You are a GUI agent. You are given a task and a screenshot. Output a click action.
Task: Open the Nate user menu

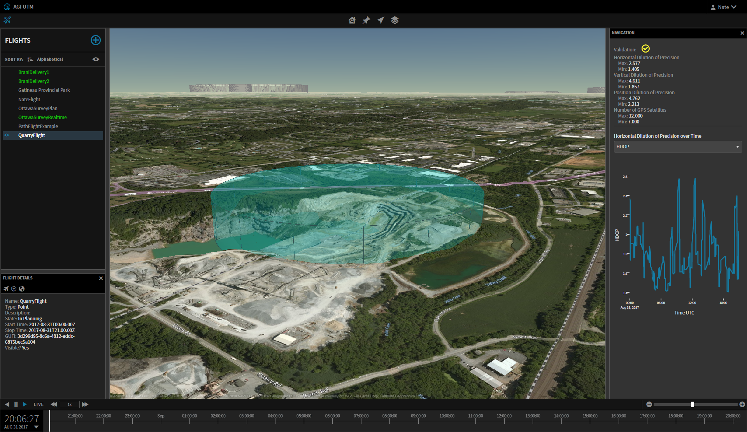click(723, 7)
